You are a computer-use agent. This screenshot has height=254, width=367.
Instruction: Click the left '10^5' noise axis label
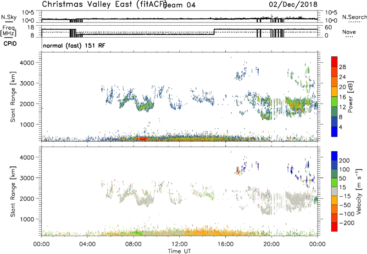28,12
